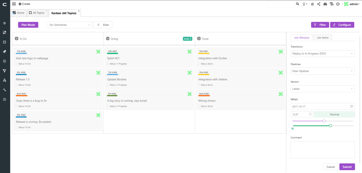Click the Submit button
Viewport: 362px width, 173px height.
click(x=347, y=167)
